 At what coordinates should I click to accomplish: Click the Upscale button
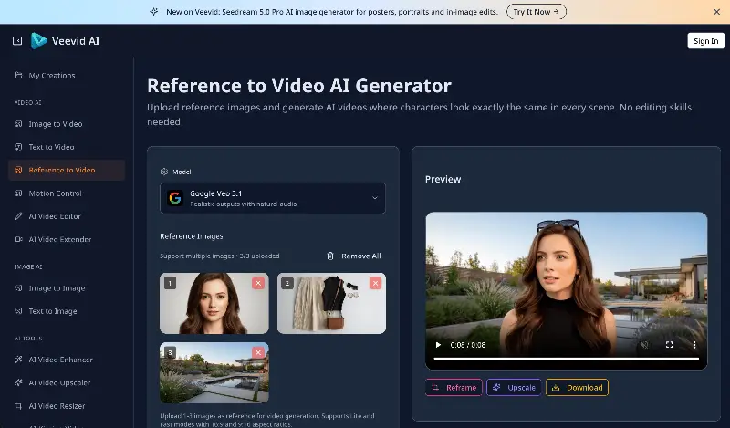tap(514, 388)
